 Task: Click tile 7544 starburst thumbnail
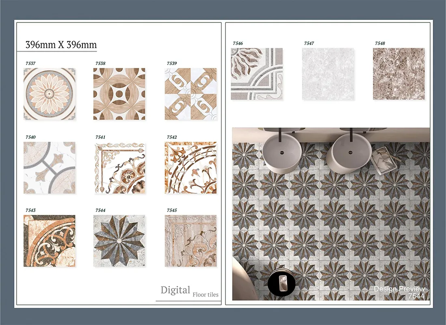point(119,241)
